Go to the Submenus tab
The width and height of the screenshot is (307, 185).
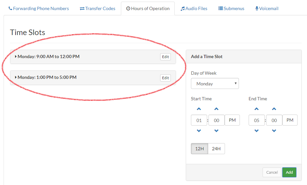pyautogui.click(x=231, y=9)
